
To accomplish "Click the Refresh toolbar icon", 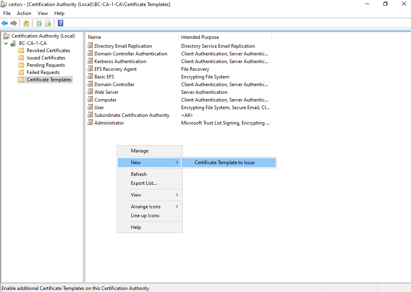I will tap(39, 23).
